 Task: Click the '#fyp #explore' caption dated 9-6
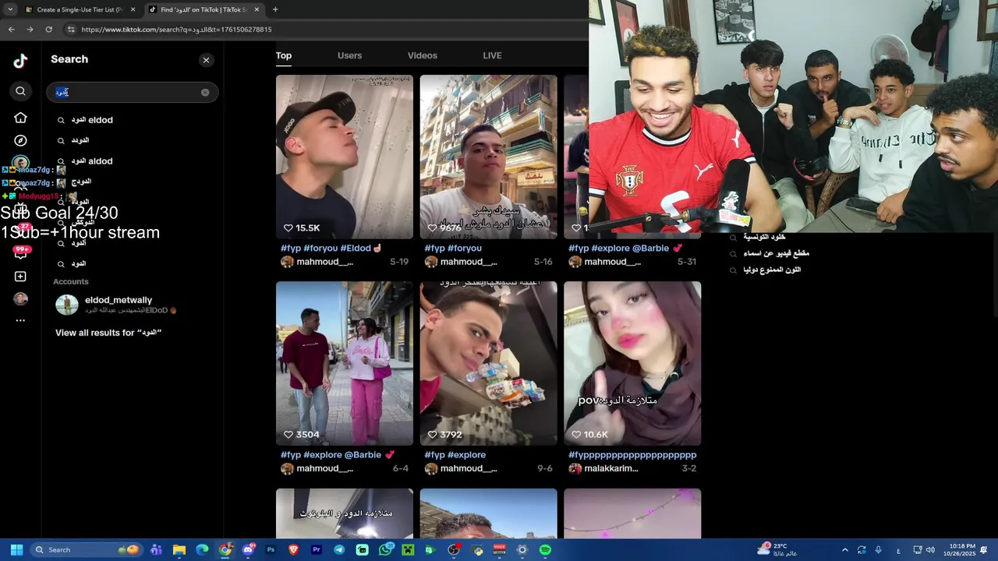(455, 455)
